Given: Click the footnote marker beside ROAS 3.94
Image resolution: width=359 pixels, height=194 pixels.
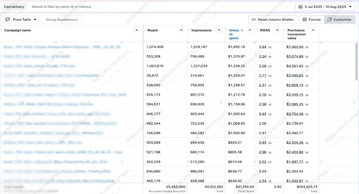Looking at the screenshot, I should click(270, 47).
